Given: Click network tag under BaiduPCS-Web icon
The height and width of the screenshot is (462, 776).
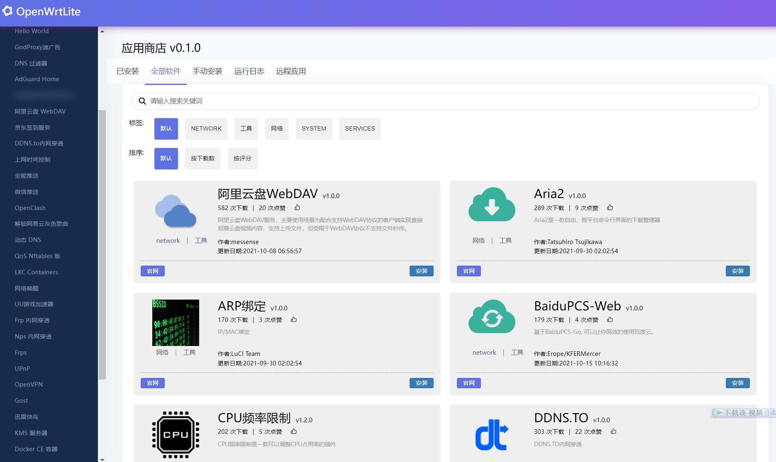Looking at the screenshot, I should click(484, 353).
